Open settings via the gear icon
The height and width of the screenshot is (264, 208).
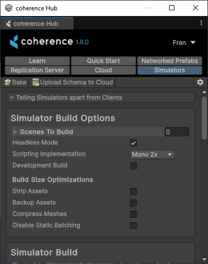(x=200, y=82)
